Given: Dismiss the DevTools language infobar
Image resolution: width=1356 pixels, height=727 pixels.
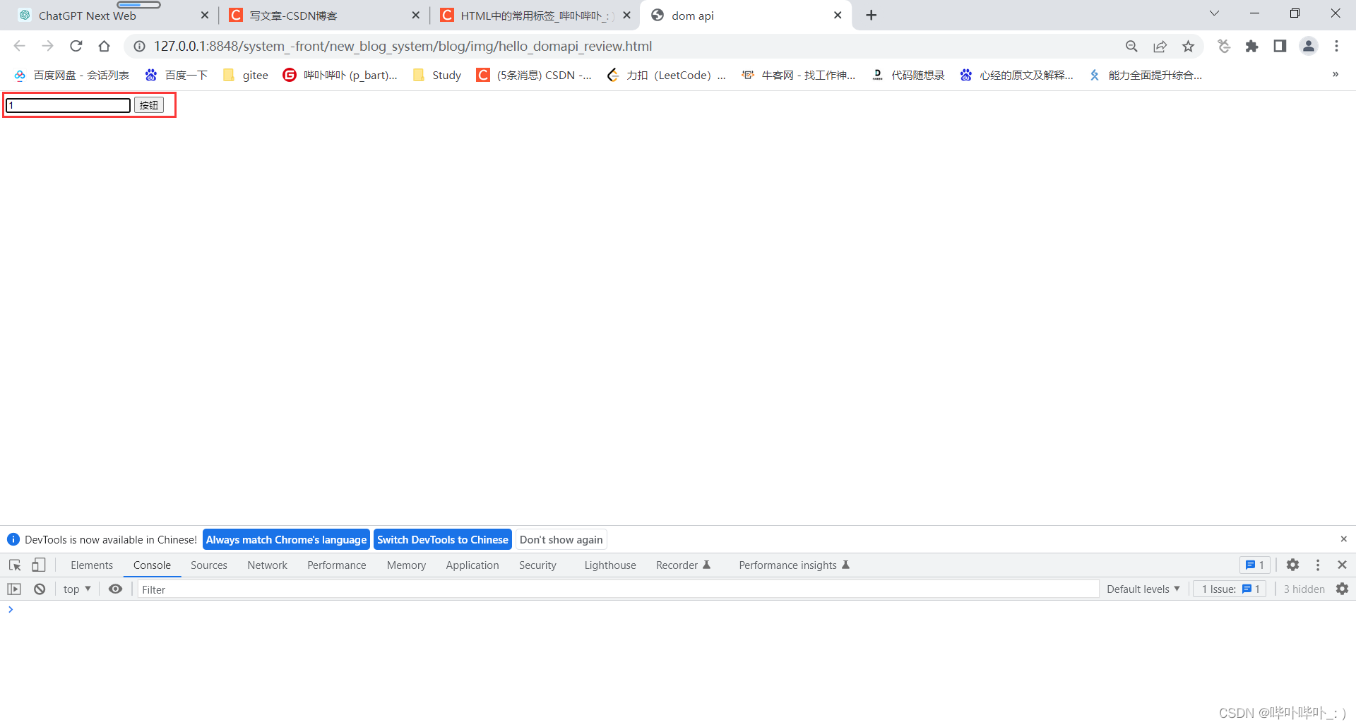Looking at the screenshot, I should click(1343, 539).
